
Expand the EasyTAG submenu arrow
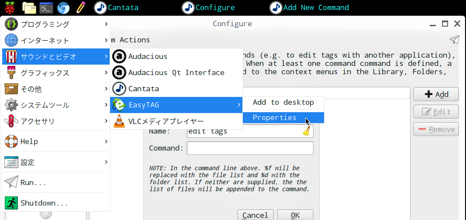(239, 105)
